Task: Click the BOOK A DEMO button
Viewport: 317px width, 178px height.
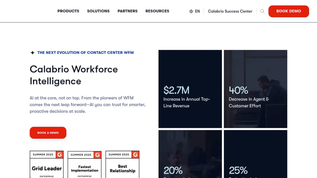Action: 48,133
